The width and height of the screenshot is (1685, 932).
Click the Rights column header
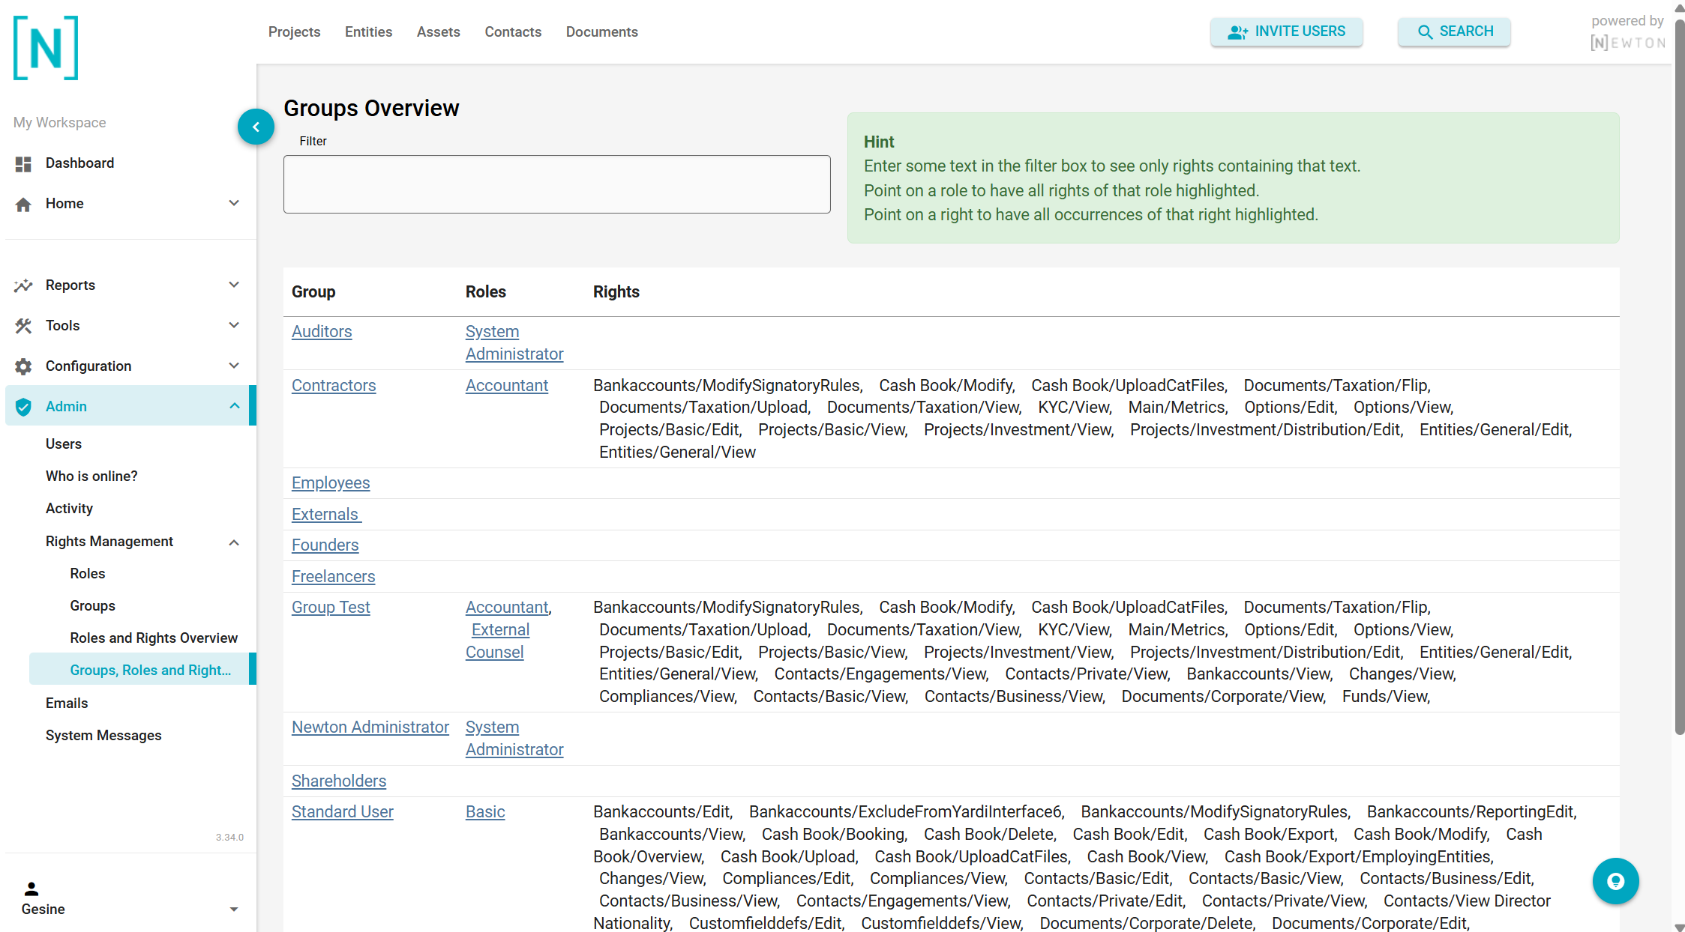pyautogui.click(x=616, y=291)
